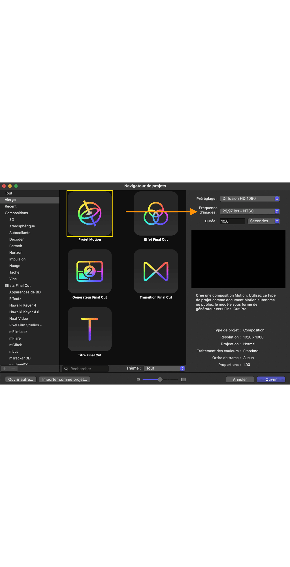This screenshot has width=290, height=567.
Task: Click the large thumbnail size icon
Action: click(x=183, y=380)
